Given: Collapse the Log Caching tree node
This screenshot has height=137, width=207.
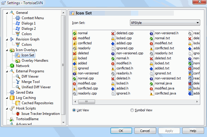Looking at the screenshot, I should pyautogui.click(x=7, y=98).
